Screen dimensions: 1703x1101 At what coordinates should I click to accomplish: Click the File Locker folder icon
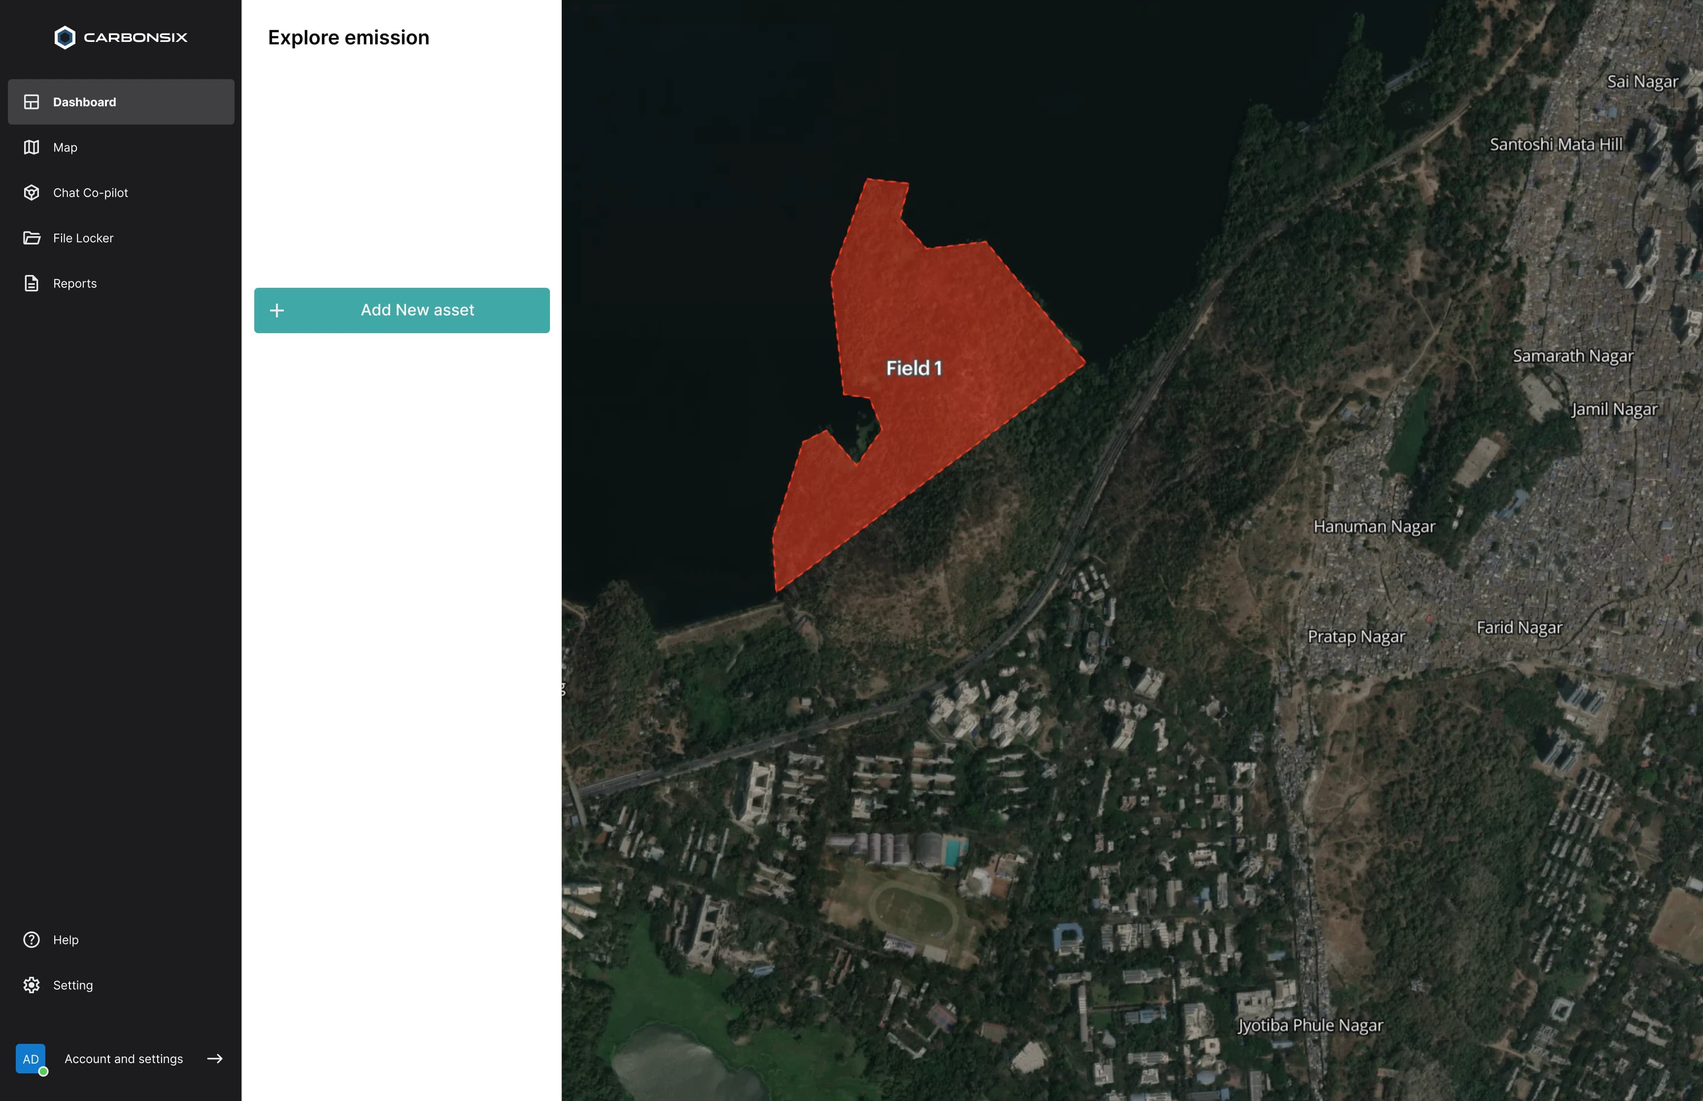[32, 238]
